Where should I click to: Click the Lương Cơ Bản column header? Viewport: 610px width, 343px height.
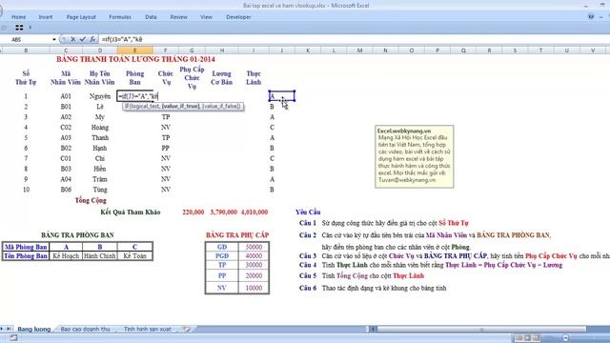tap(221, 78)
